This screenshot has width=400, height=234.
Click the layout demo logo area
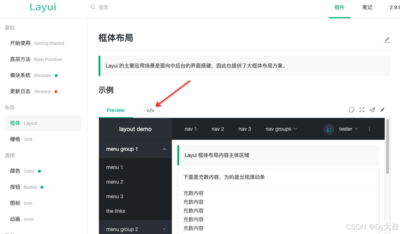coord(135,129)
